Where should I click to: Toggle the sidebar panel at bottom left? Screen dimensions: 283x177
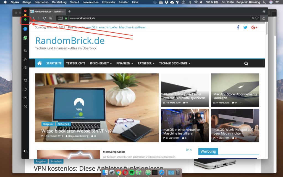(x=25, y=151)
